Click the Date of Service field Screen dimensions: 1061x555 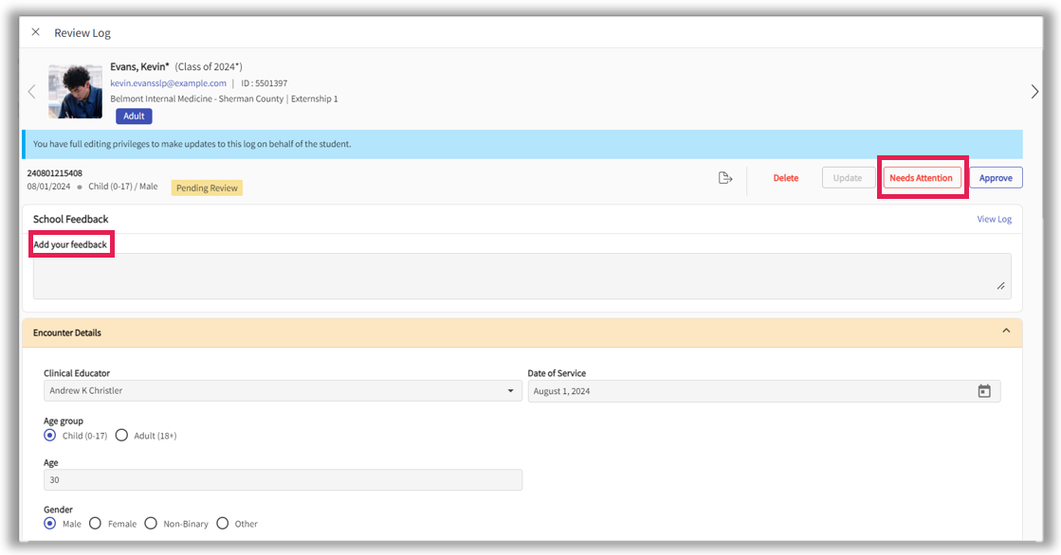(763, 391)
